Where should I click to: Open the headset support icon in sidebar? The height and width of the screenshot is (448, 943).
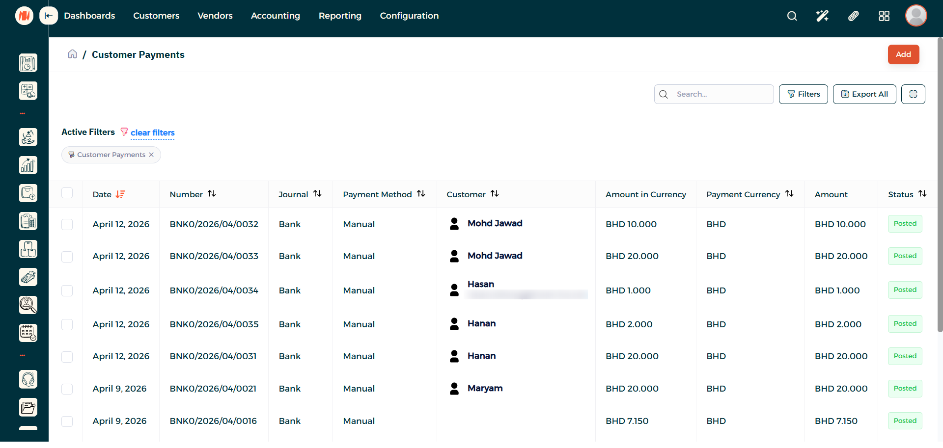pos(28,379)
